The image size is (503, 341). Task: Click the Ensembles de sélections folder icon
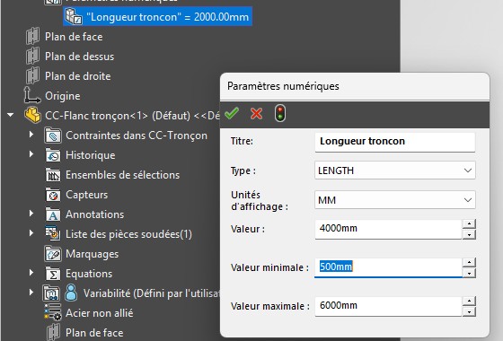[53, 175]
